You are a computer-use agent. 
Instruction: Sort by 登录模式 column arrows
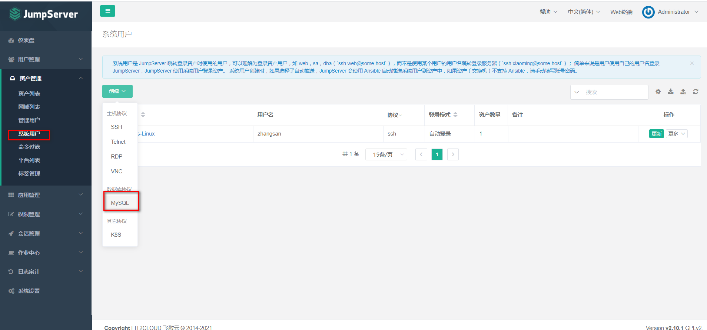pyautogui.click(x=455, y=115)
